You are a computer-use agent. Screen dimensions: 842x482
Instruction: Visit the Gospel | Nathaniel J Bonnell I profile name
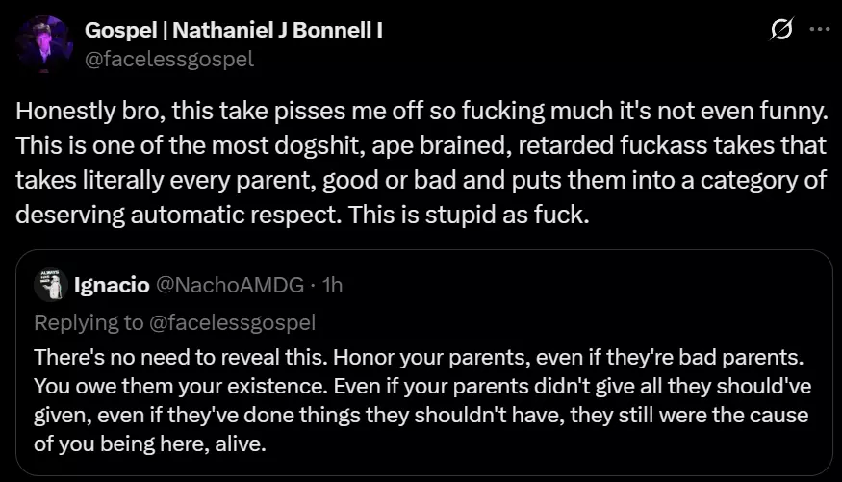point(234,30)
